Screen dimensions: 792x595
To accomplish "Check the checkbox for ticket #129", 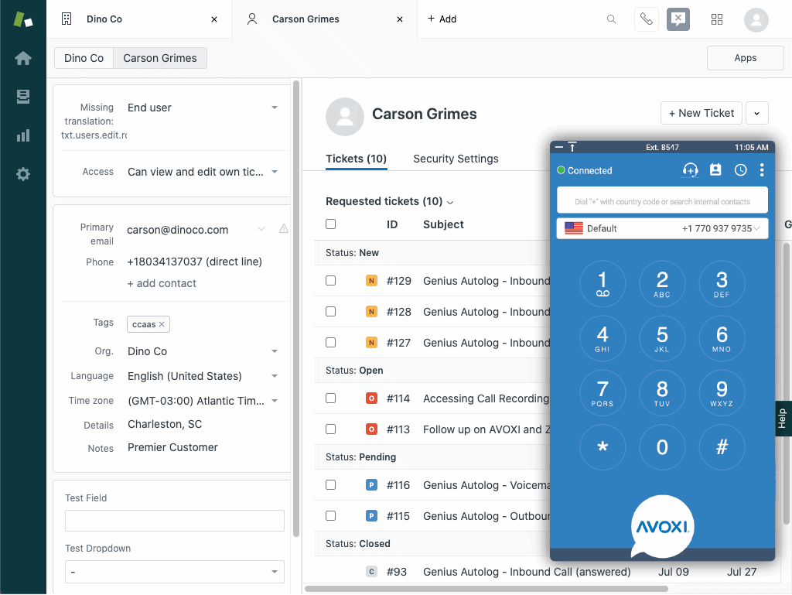I will coord(331,281).
